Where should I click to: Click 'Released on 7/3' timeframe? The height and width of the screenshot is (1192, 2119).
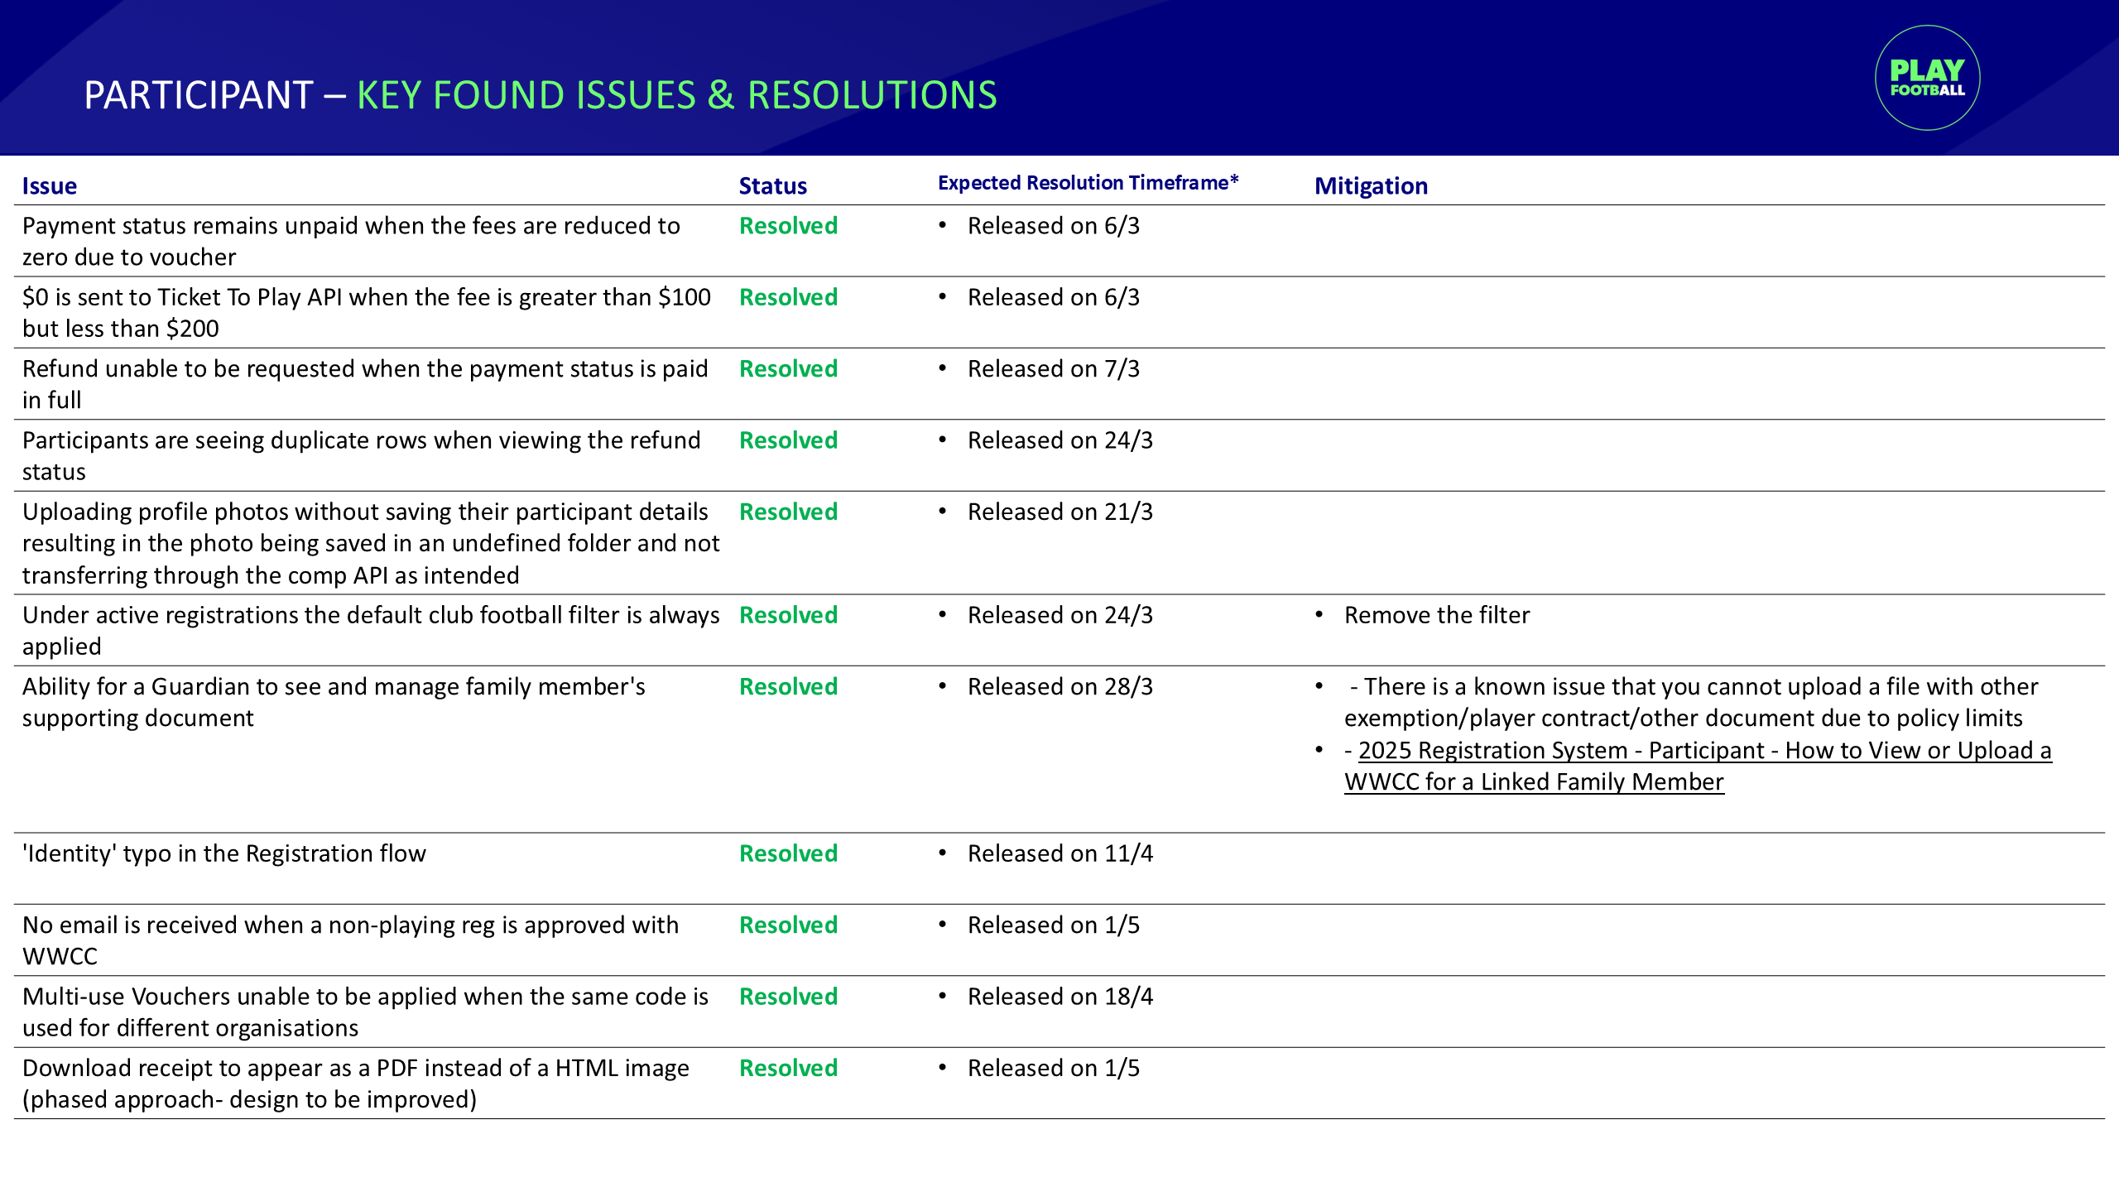click(x=1053, y=368)
